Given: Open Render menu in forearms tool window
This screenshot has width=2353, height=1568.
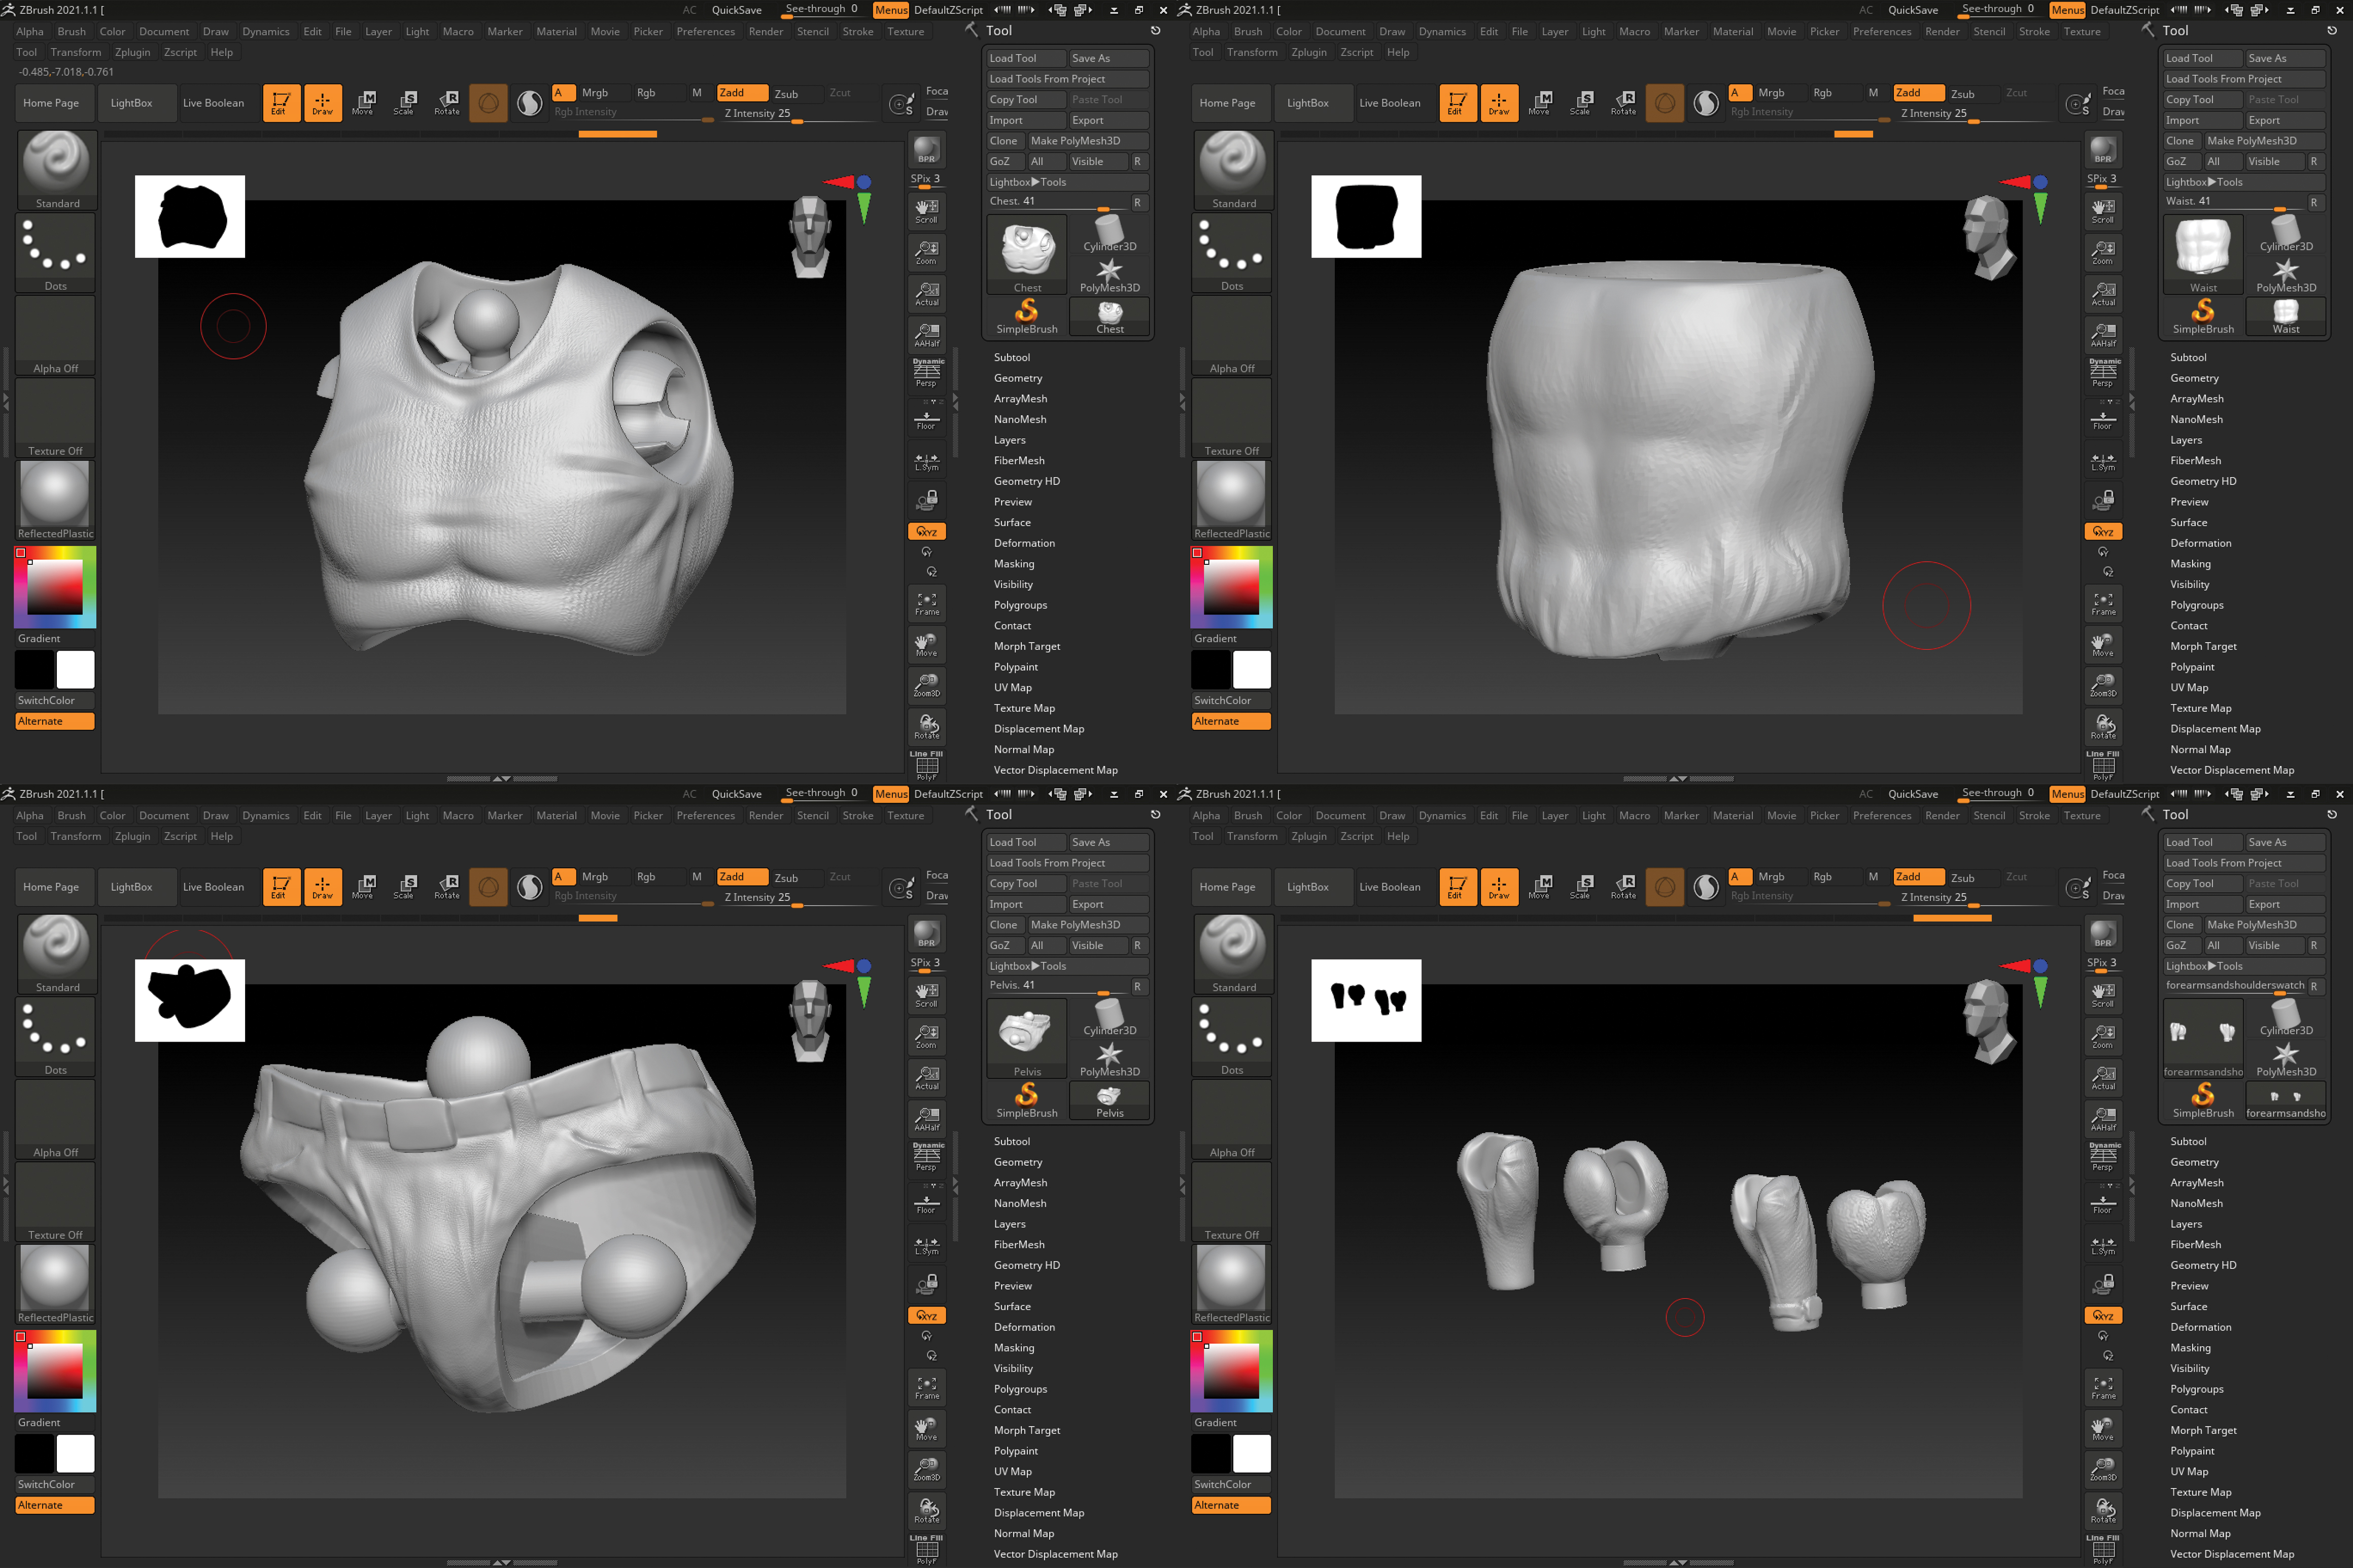Looking at the screenshot, I should click(1942, 815).
